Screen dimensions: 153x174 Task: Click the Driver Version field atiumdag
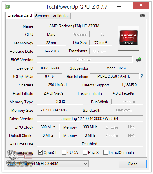coord(90,119)
